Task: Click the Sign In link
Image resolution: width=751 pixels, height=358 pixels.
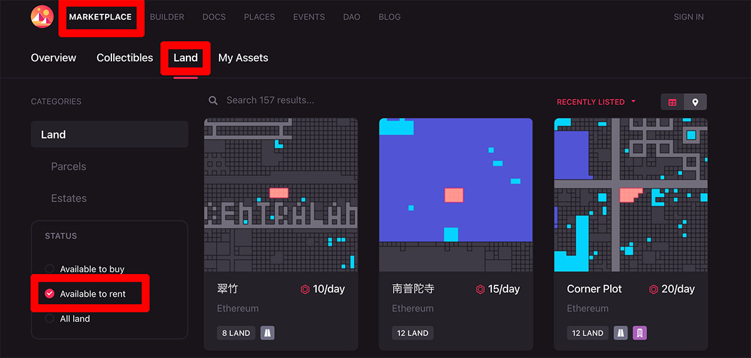Action: [x=688, y=17]
